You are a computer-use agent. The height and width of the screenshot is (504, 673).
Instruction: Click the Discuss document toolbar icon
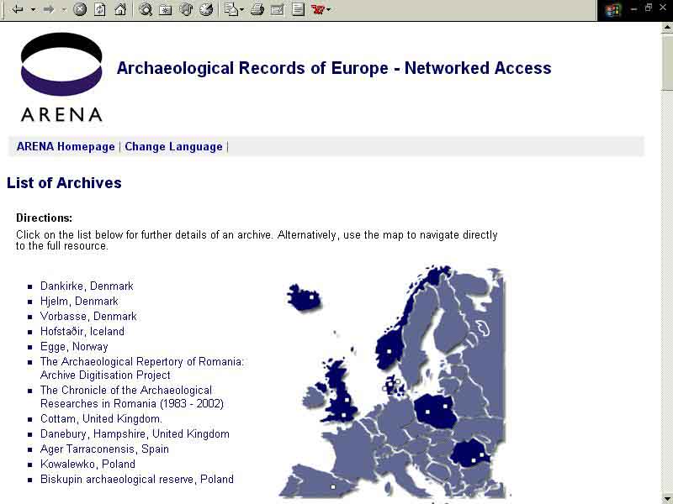(298, 9)
